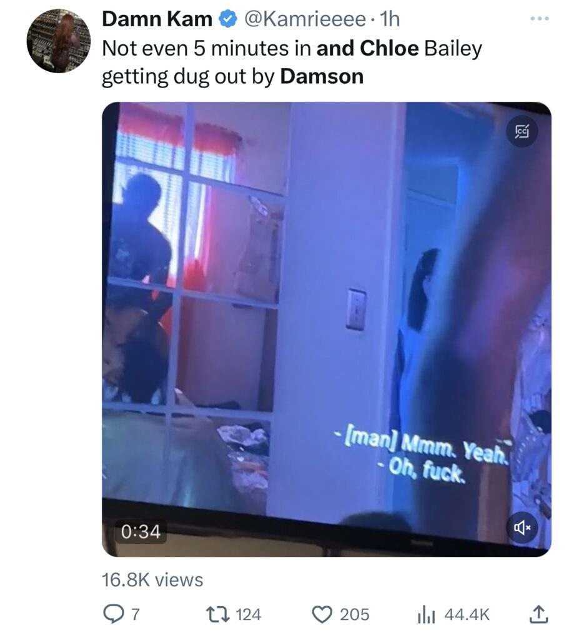Play the video at the light switch
Viewport: 579px width, 640px height.
coord(356,309)
